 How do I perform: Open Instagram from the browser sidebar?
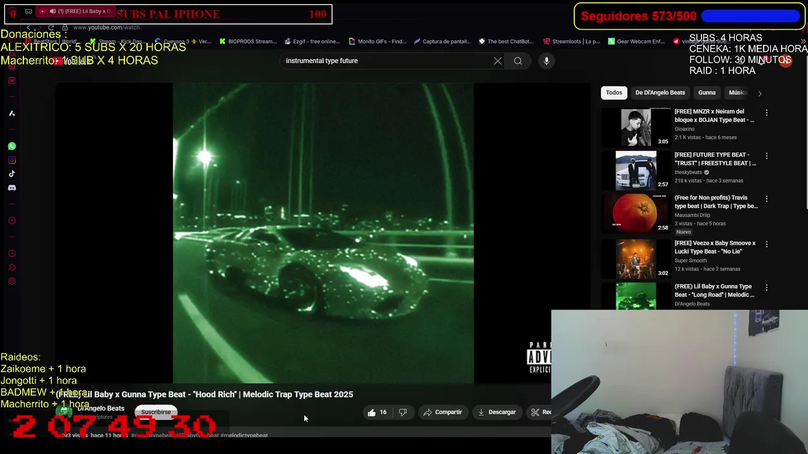tap(11, 160)
